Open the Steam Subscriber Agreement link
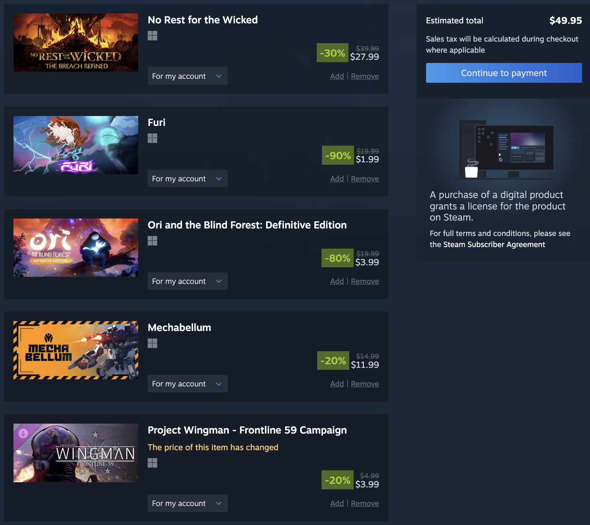 (x=494, y=244)
